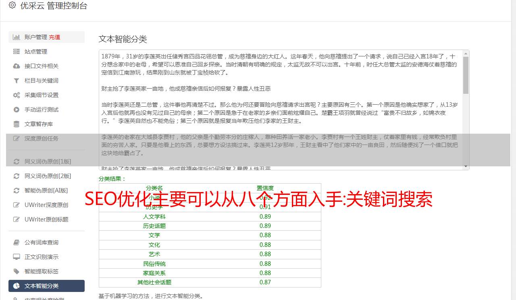
Task: Select 栏目与关键词 in the sidebar
Action: (46, 81)
